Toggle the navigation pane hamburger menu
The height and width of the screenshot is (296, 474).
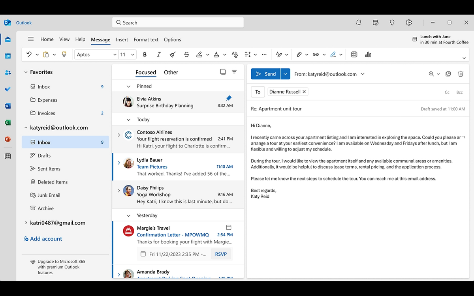[x=31, y=39]
